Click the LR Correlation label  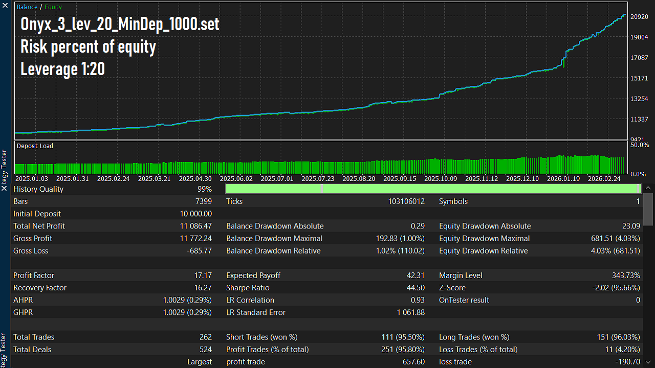click(x=250, y=300)
